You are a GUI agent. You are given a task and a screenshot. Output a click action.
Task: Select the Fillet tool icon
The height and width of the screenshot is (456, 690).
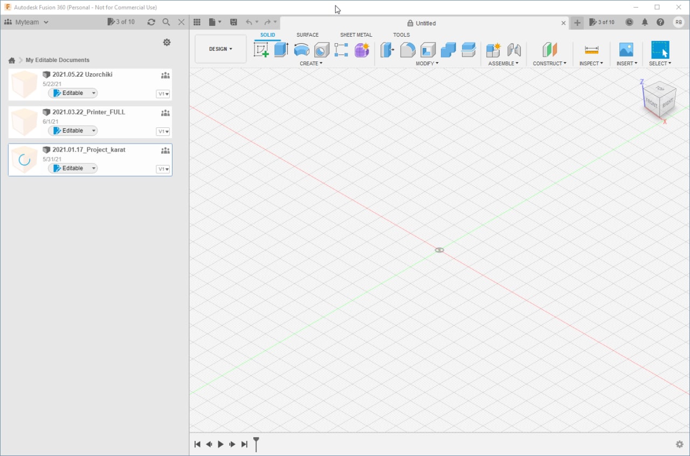pos(408,50)
